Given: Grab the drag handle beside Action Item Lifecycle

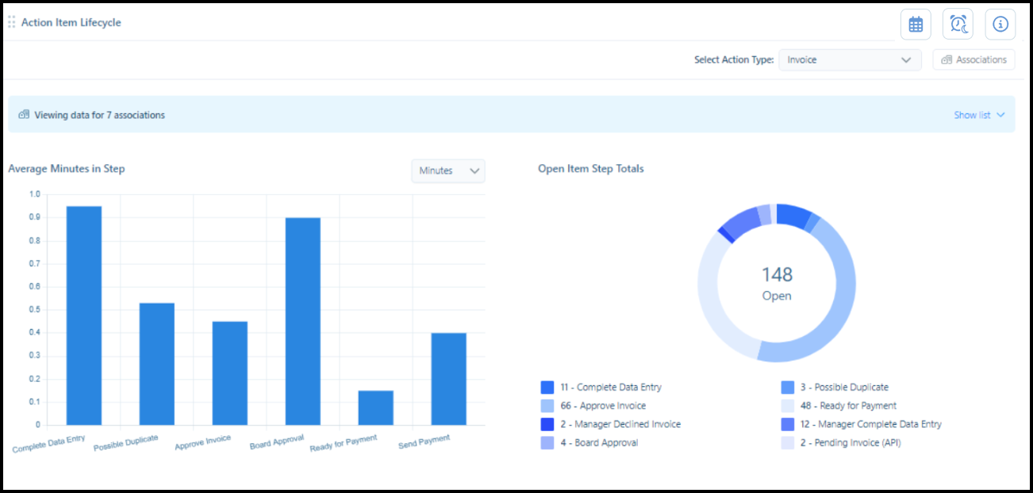Looking at the screenshot, I should point(11,22).
